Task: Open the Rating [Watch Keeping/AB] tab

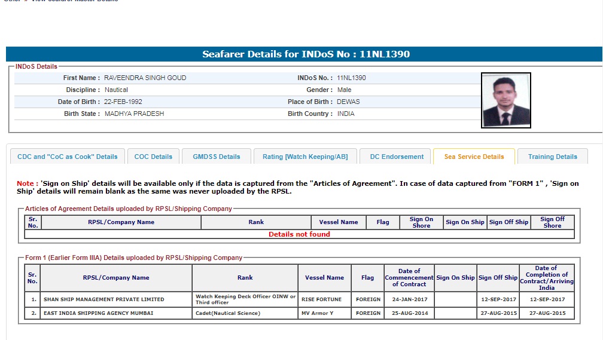Action: pos(305,157)
